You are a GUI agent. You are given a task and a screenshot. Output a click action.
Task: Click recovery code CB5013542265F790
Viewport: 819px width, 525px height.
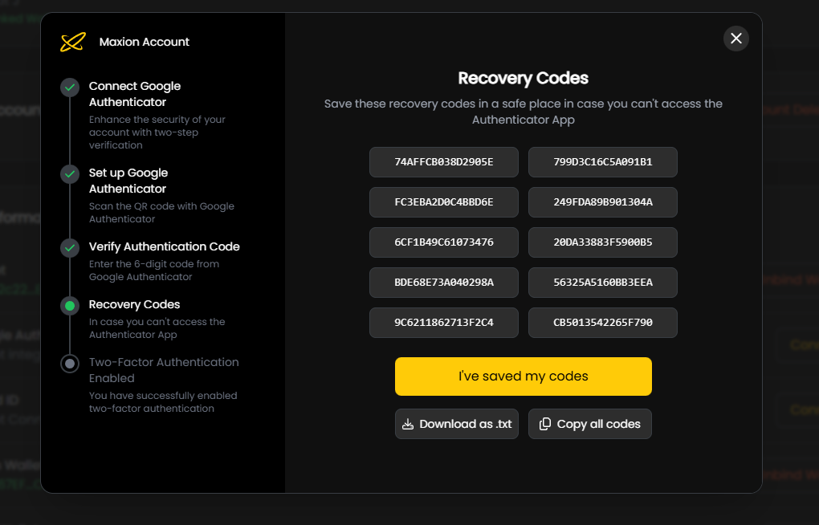tap(602, 323)
